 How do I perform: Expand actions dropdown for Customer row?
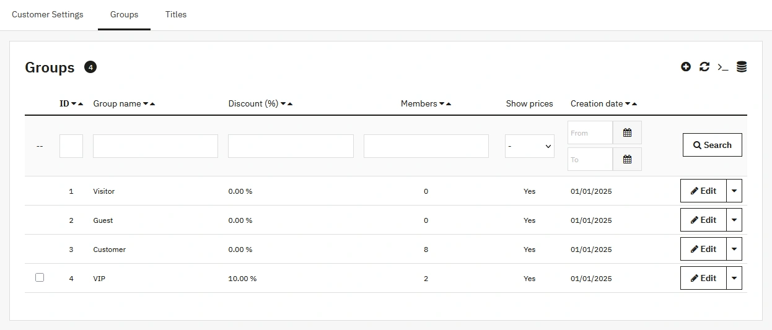tap(734, 249)
